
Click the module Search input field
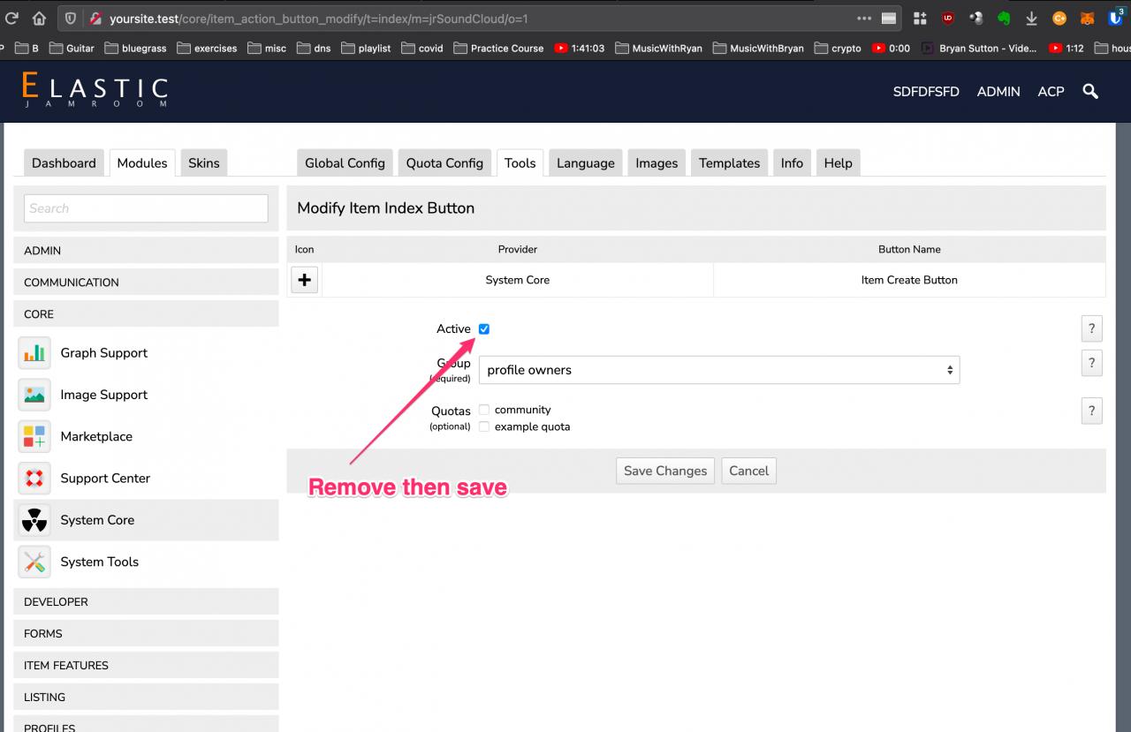point(146,208)
